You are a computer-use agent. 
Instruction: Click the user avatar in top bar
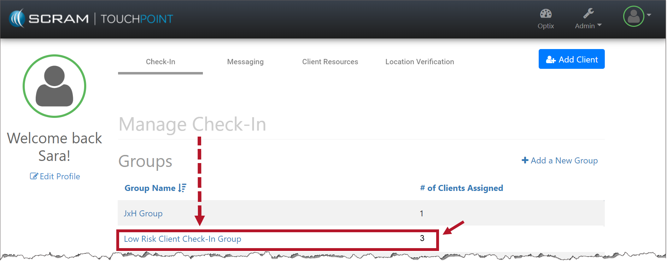[633, 16]
